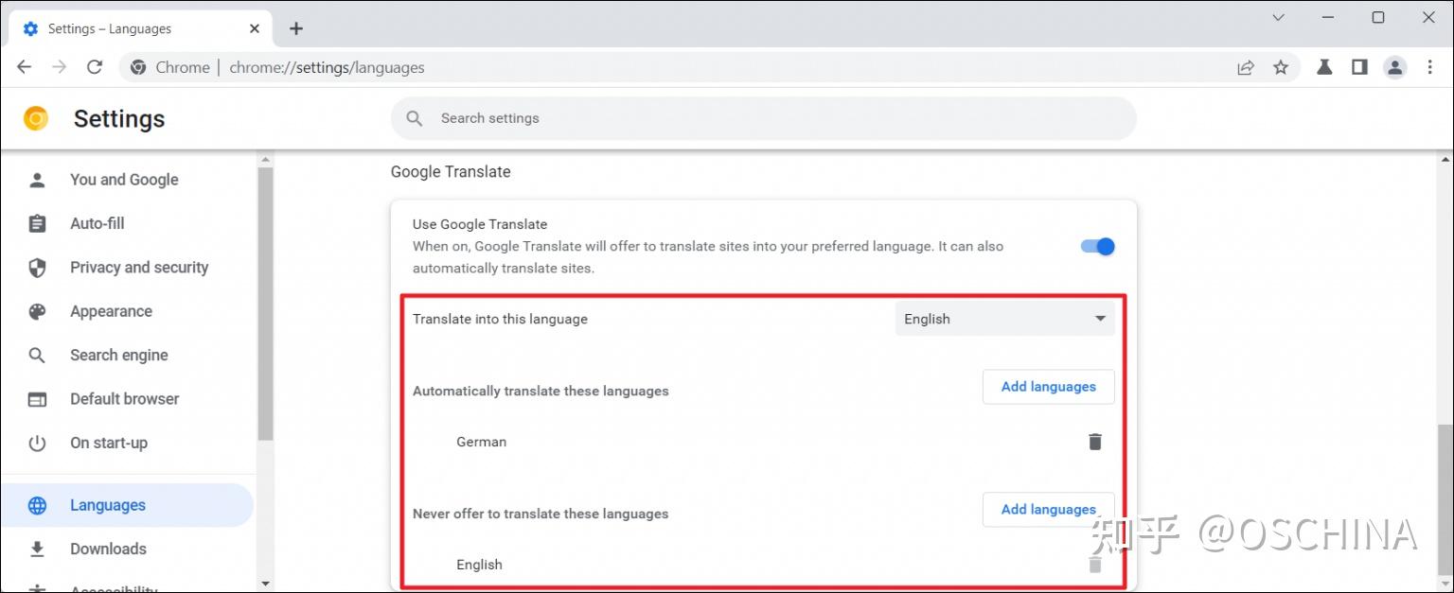Add languages to automatically translate list

coord(1049,387)
